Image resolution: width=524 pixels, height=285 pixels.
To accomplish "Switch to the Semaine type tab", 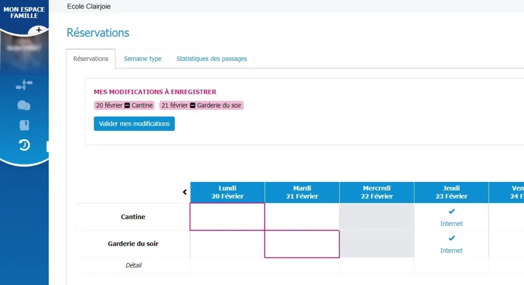I will pyautogui.click(x=143, y=58).
